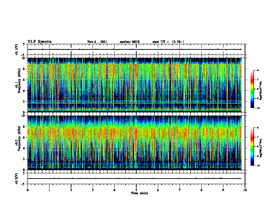Select the "start UT = 13:50: 1" text
This screenshot has width=276, height=213.
coord(168,42)
